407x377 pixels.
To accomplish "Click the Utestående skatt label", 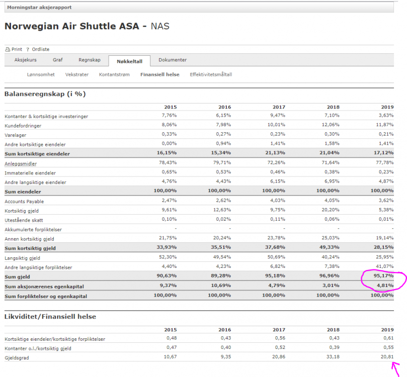I will pyautogui.click(x=24, y=220).
